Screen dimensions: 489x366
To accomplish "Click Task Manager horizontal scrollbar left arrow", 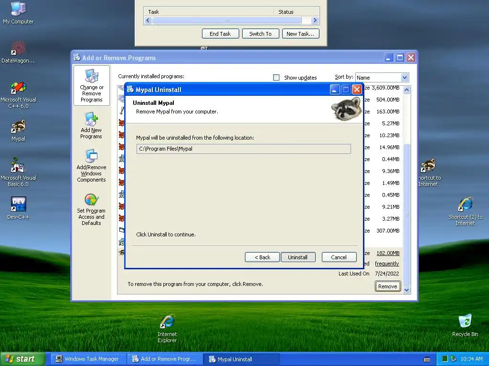I will [148, 20].
